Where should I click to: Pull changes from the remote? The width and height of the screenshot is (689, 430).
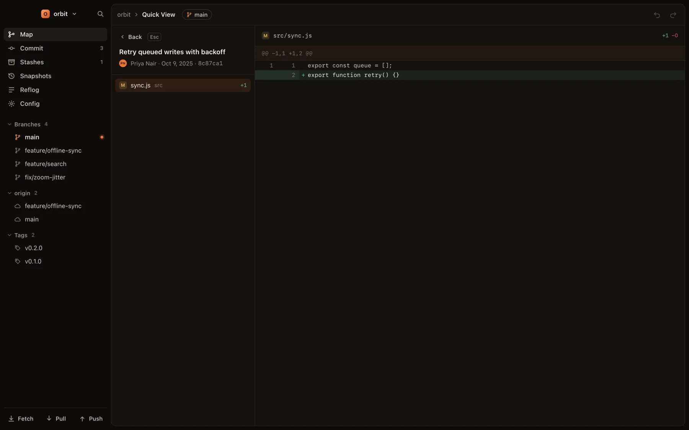(x=56, y=419)
